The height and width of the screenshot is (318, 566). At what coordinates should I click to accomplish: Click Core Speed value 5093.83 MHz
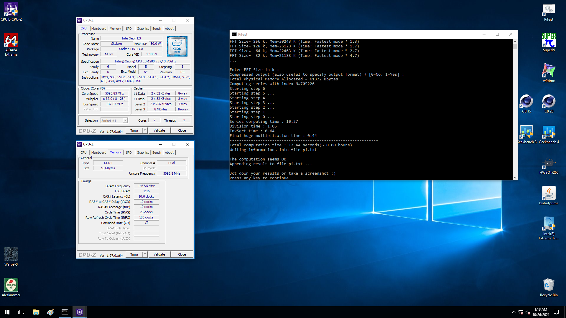coord(115,94)
